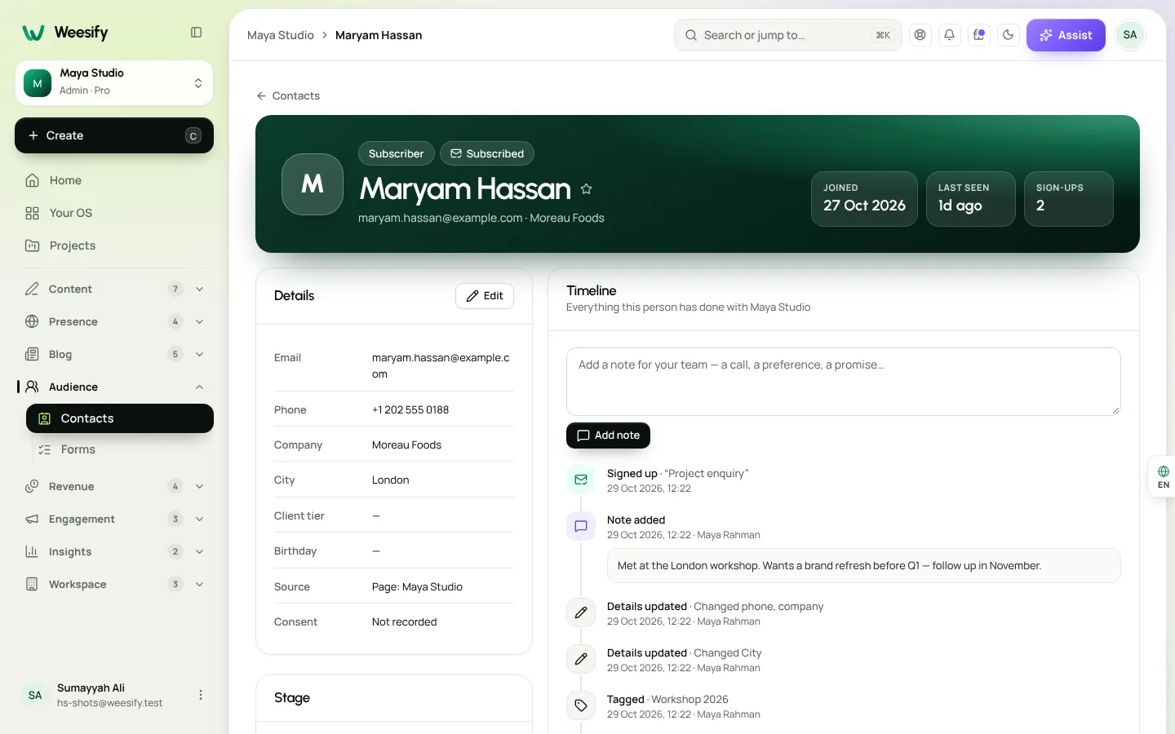Click the note textarea
1175x734 pixels.
click(x=844, y=382)
